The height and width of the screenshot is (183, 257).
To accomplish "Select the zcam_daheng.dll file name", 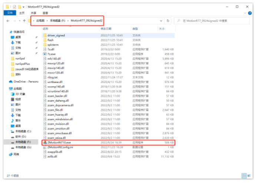I will [x=58, y=101].
